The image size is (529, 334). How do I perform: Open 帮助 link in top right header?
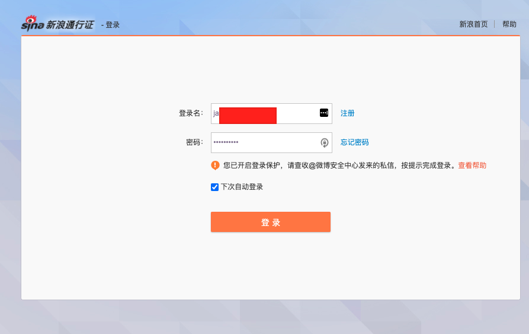(509, 24)
